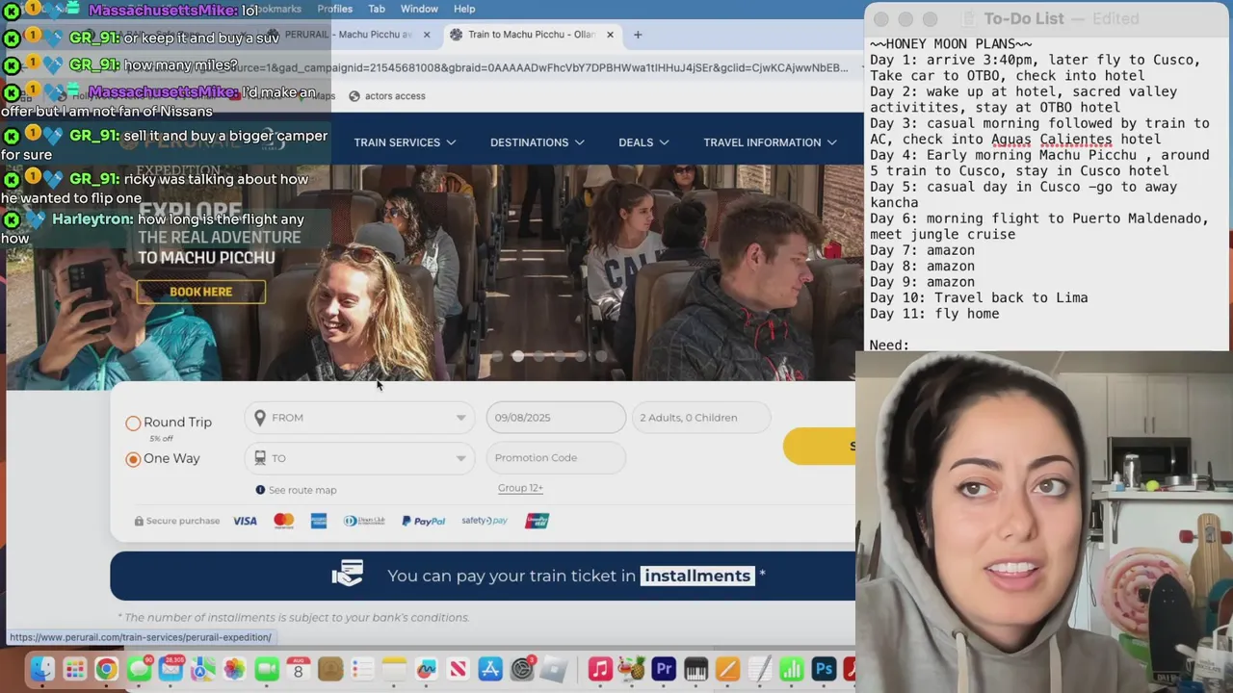Select the Train to Machu Picchu tab
Image resolution: width=1233 pixels, height=693 pixels.
[x=531, y=35]
